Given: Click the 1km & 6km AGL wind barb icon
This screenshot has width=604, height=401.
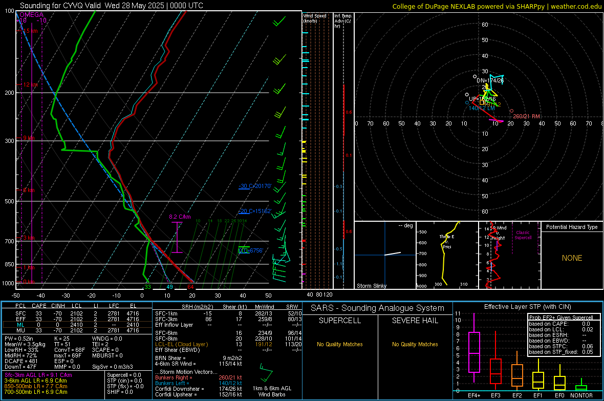Looking at the screenshot, I should 266,372.
